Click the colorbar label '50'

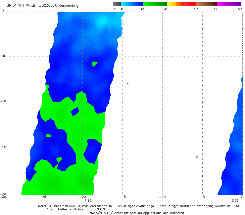[x=196, y=9]
